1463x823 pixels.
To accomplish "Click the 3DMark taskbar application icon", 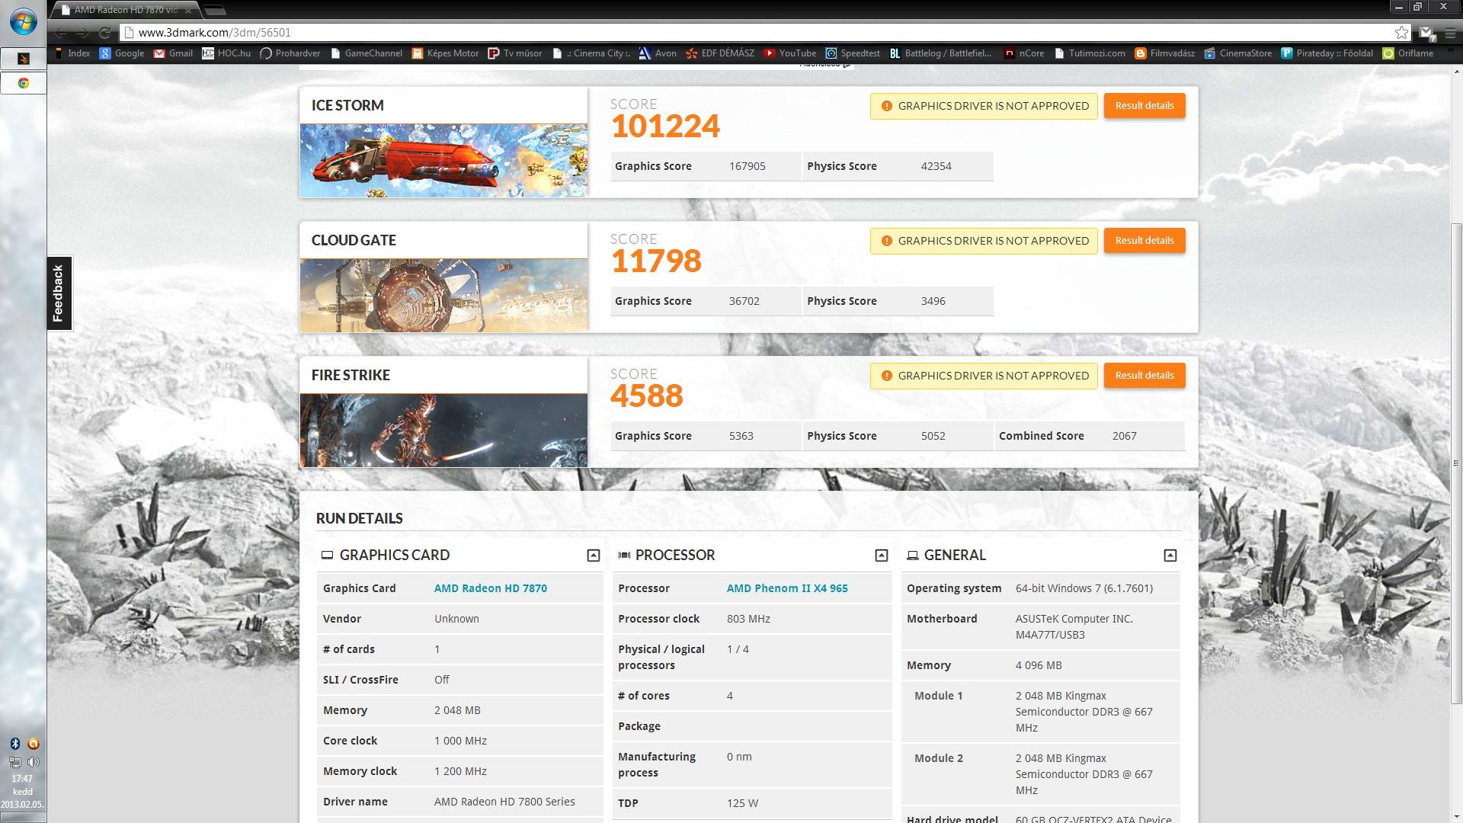I will (23, 59).
